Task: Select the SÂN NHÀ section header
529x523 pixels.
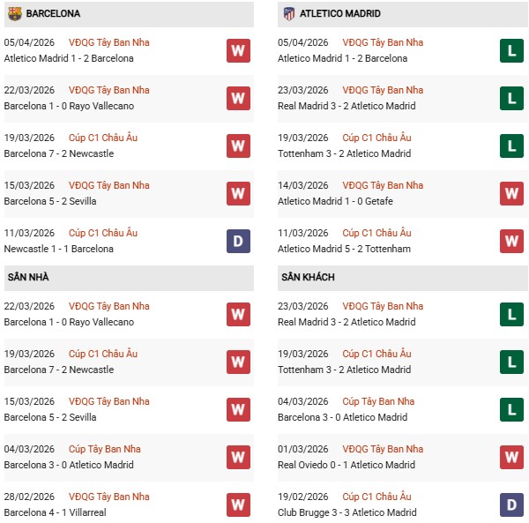Action: point(28,277)
